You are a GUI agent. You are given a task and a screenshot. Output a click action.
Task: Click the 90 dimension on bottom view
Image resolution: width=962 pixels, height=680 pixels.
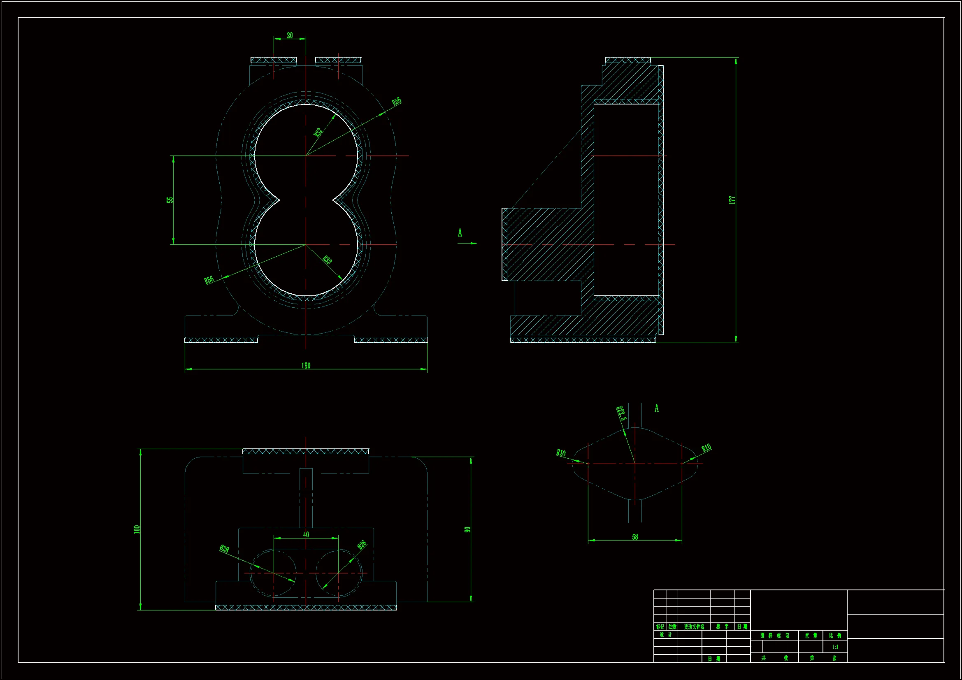click(467, 529)
